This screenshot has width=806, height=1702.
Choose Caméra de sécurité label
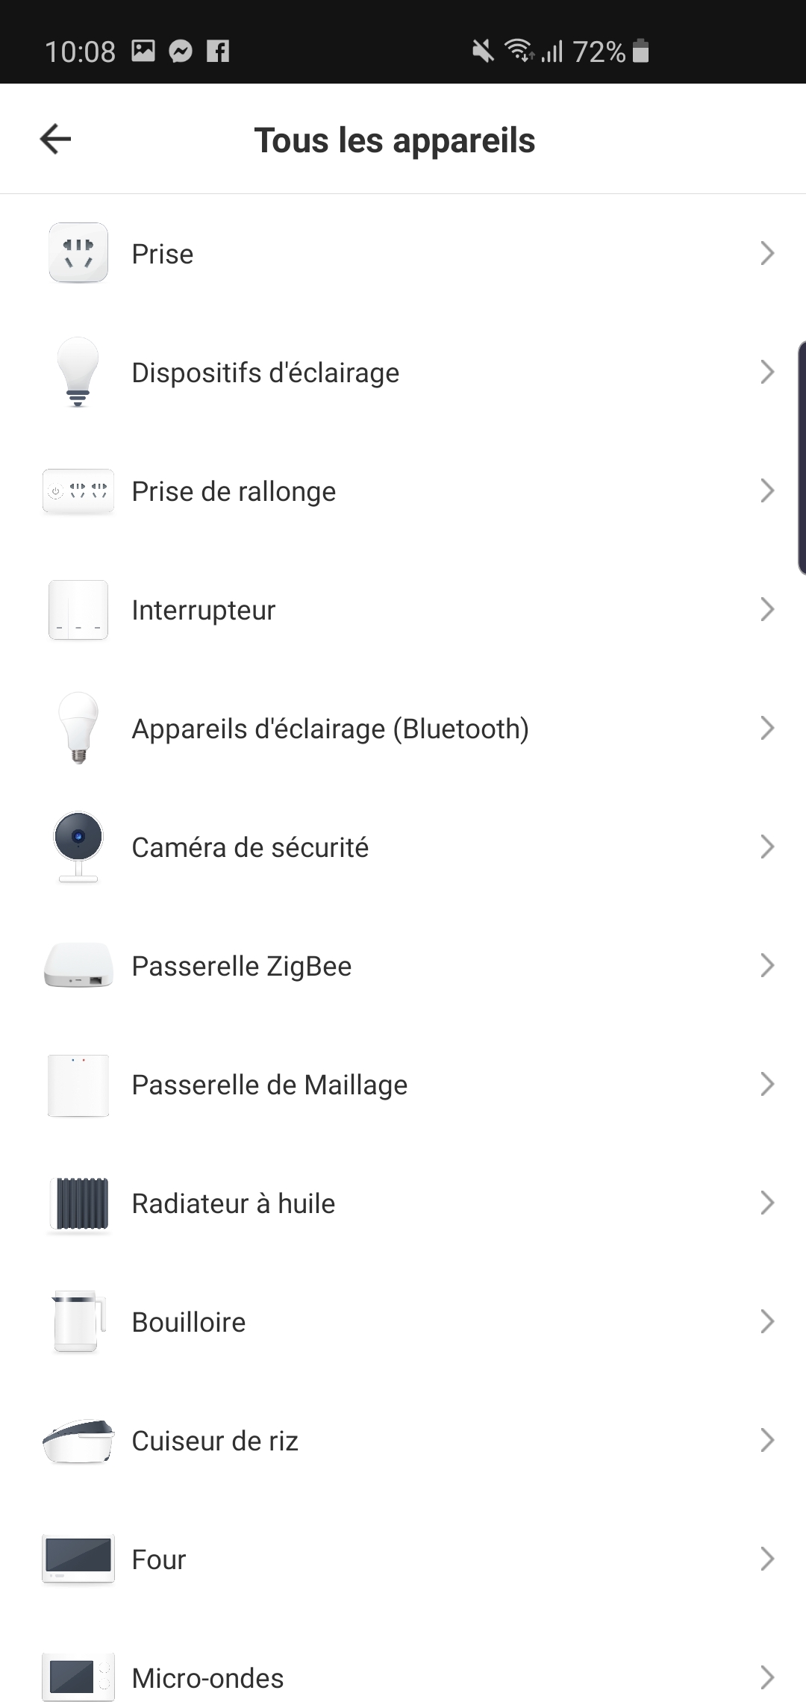coord(250,847)
